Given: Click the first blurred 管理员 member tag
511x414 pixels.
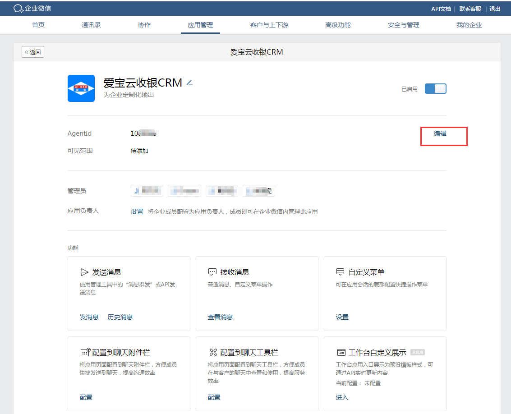Looking at the screenshot, I should 147,190.
